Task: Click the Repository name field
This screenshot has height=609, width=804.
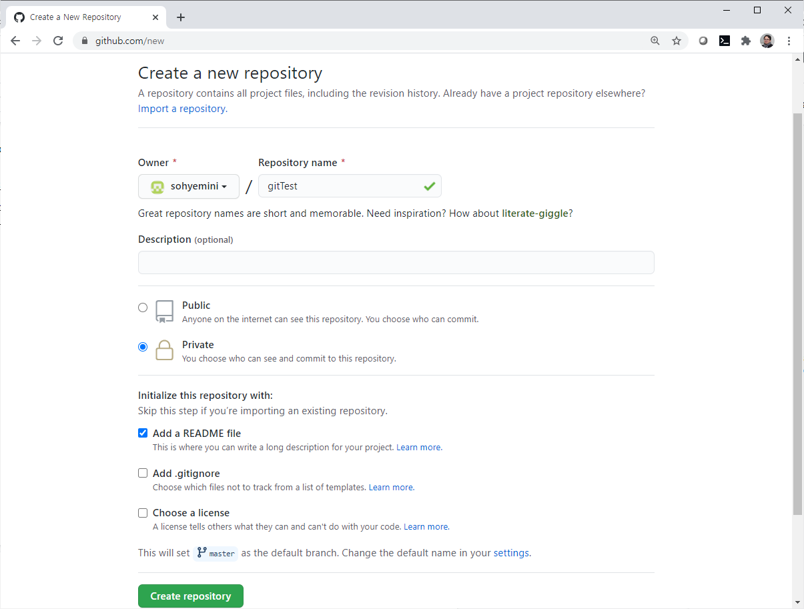Action: (350, 186)
